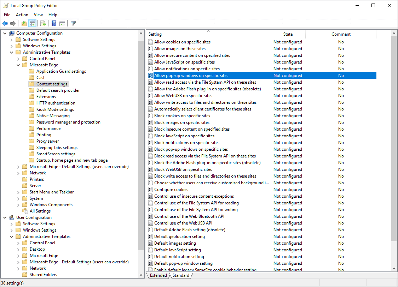The image size is (398, 287).
Task: Select 'Default notification setting' policy
Action: pos(262,257)
